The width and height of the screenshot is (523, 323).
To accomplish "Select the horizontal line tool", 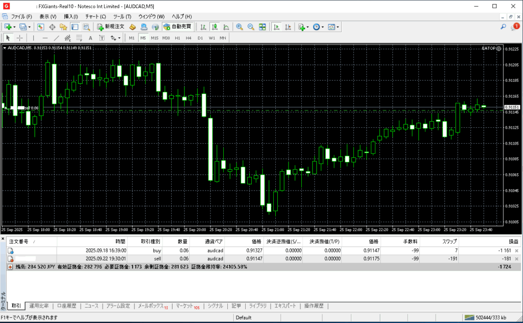I will click(45, 38).
